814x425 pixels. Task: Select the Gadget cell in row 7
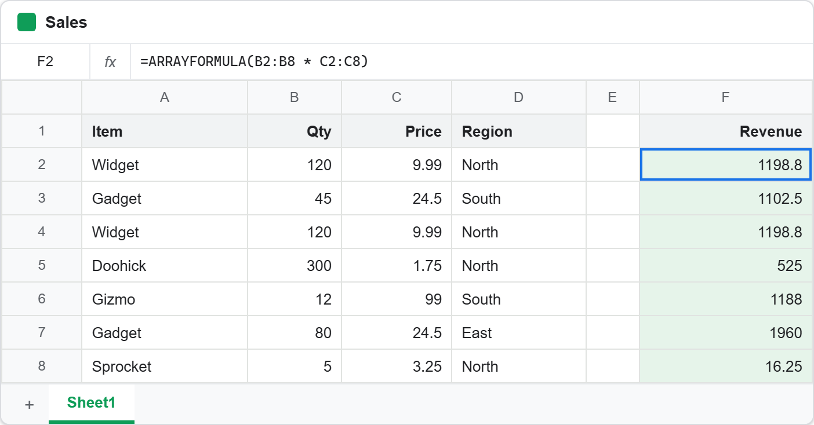[x=165, y=332]
